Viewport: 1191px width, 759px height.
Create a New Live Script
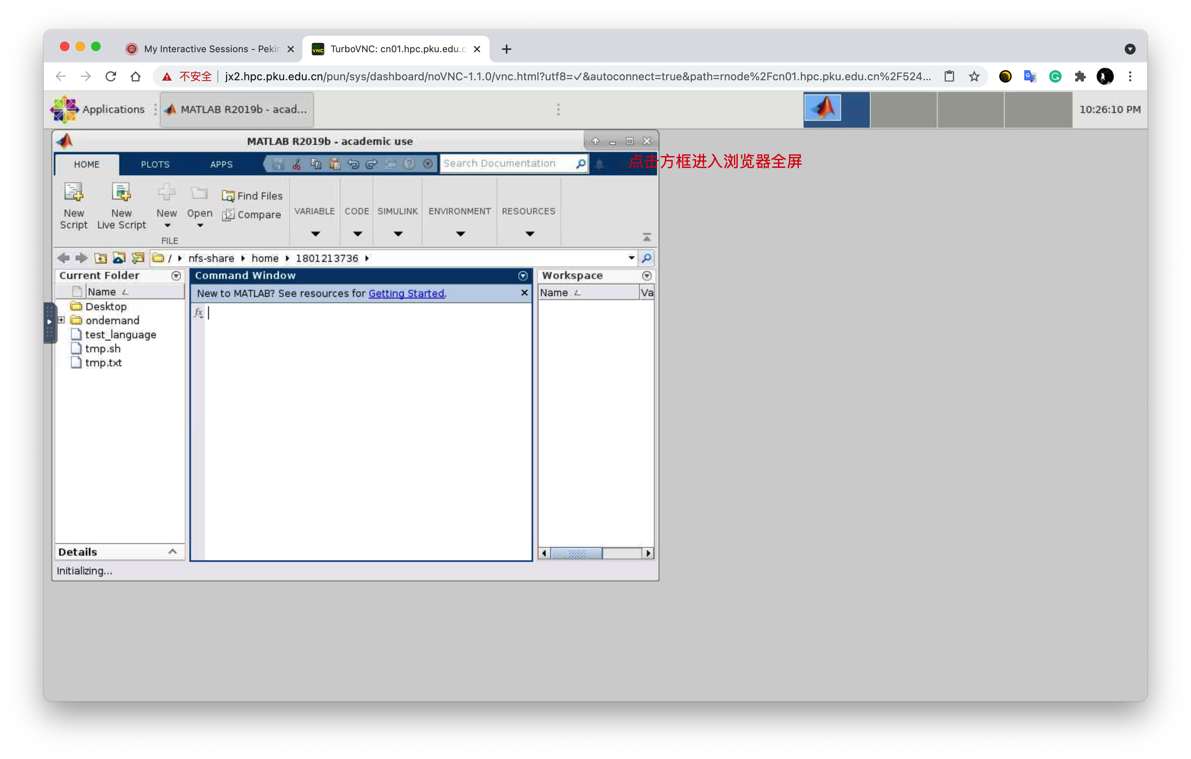(x=121, y=206)
